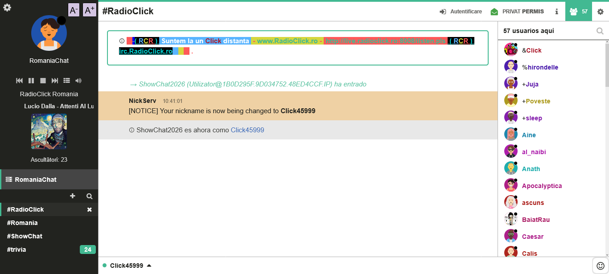Click Autentificare login button
Viewport: 609px width, 274px height.
(461, 12)
